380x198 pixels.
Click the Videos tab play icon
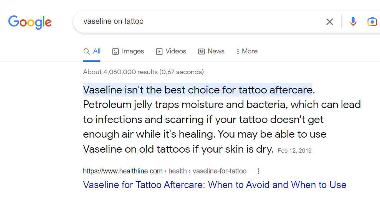pos(159,52)
